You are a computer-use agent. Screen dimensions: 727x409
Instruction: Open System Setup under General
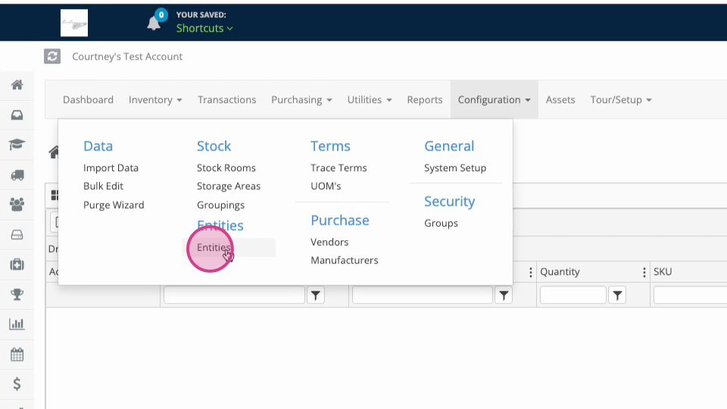tap(455, 168)
